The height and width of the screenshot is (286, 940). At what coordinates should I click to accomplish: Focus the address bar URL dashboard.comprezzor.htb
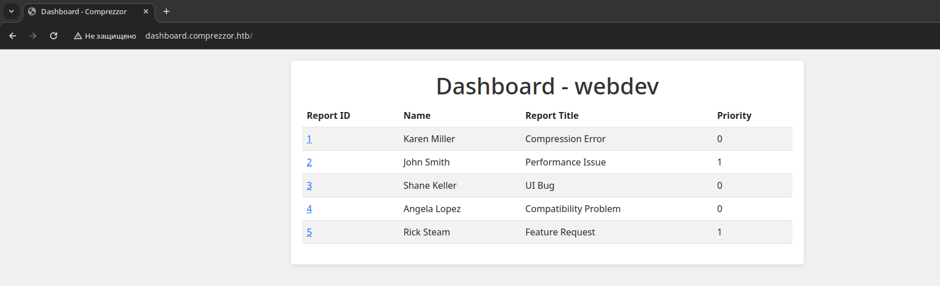[x=198, y=36]
